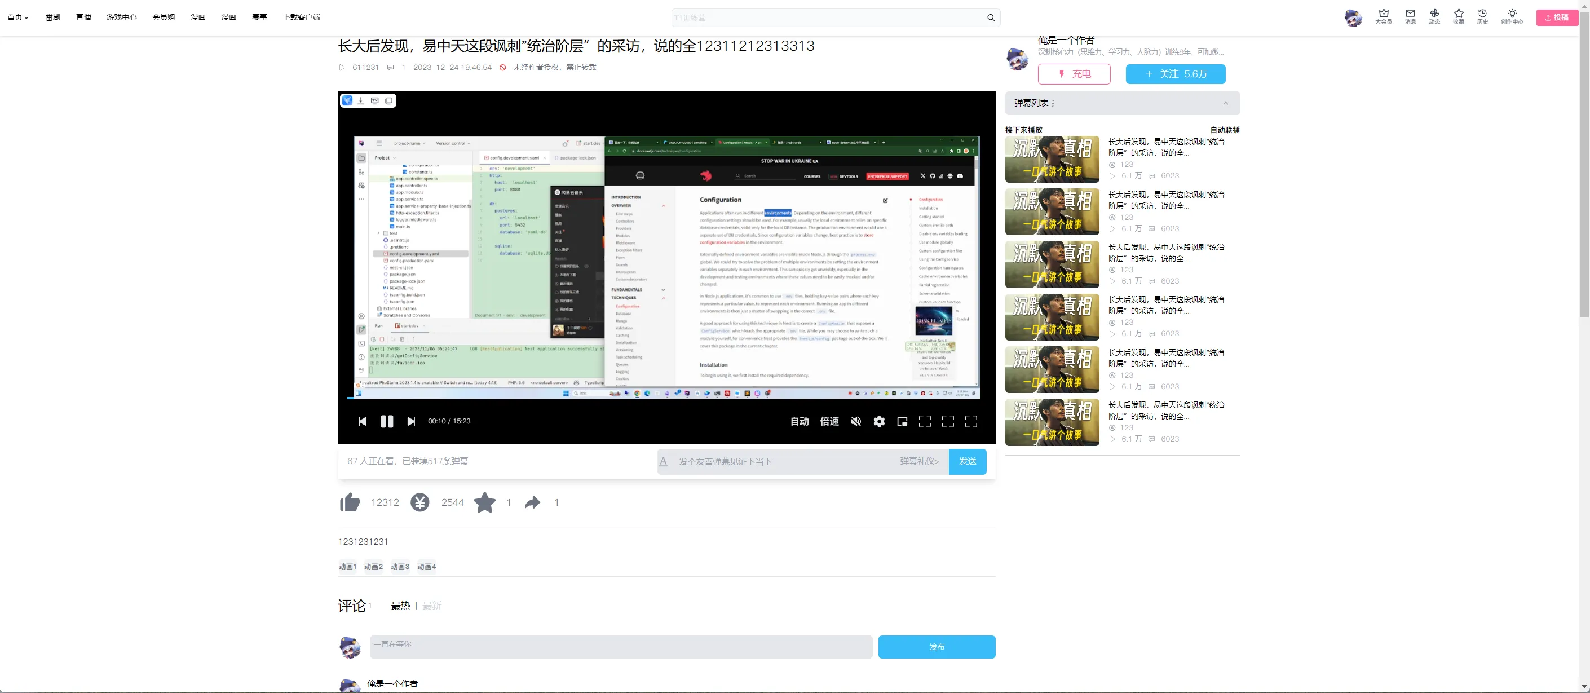Viewport: 1590px width, 693px height.
Task: Click the TV cast icon on video overlay
Action: tap(374, 100)
